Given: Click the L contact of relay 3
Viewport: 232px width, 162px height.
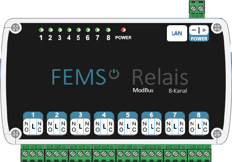Looking at the screenshot, I should 81,126.
